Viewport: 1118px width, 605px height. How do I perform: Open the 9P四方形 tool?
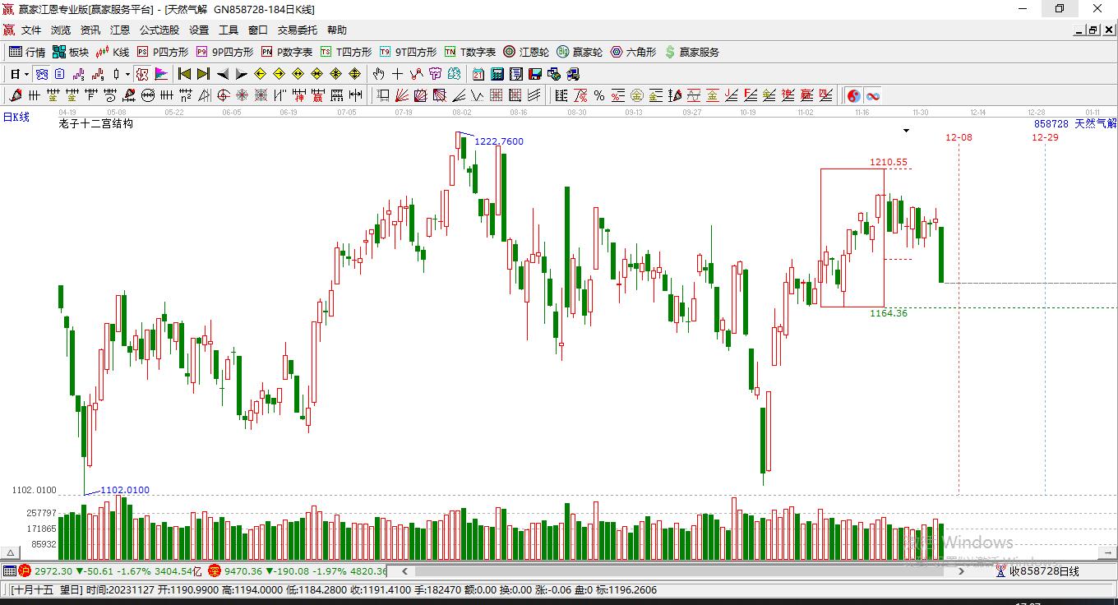[224, 52]
